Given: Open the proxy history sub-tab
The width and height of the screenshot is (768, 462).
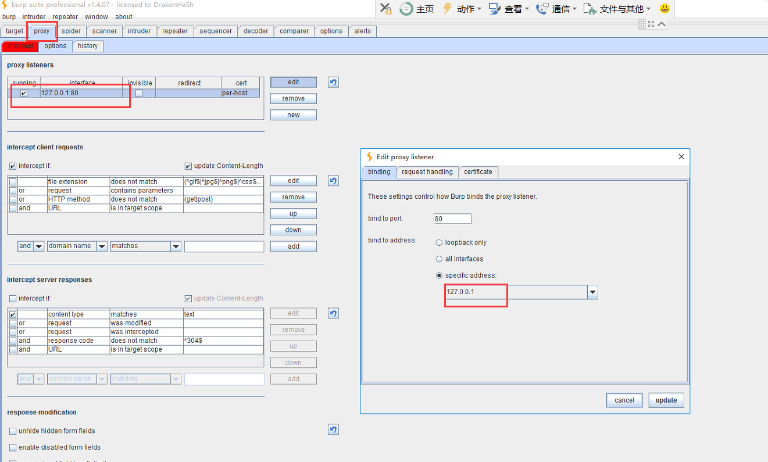Looking at the screenshot, I should (88, 46).
